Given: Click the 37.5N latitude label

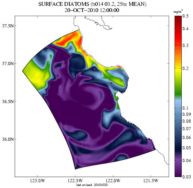Looking at the screenshot, I should click(8, 26).
